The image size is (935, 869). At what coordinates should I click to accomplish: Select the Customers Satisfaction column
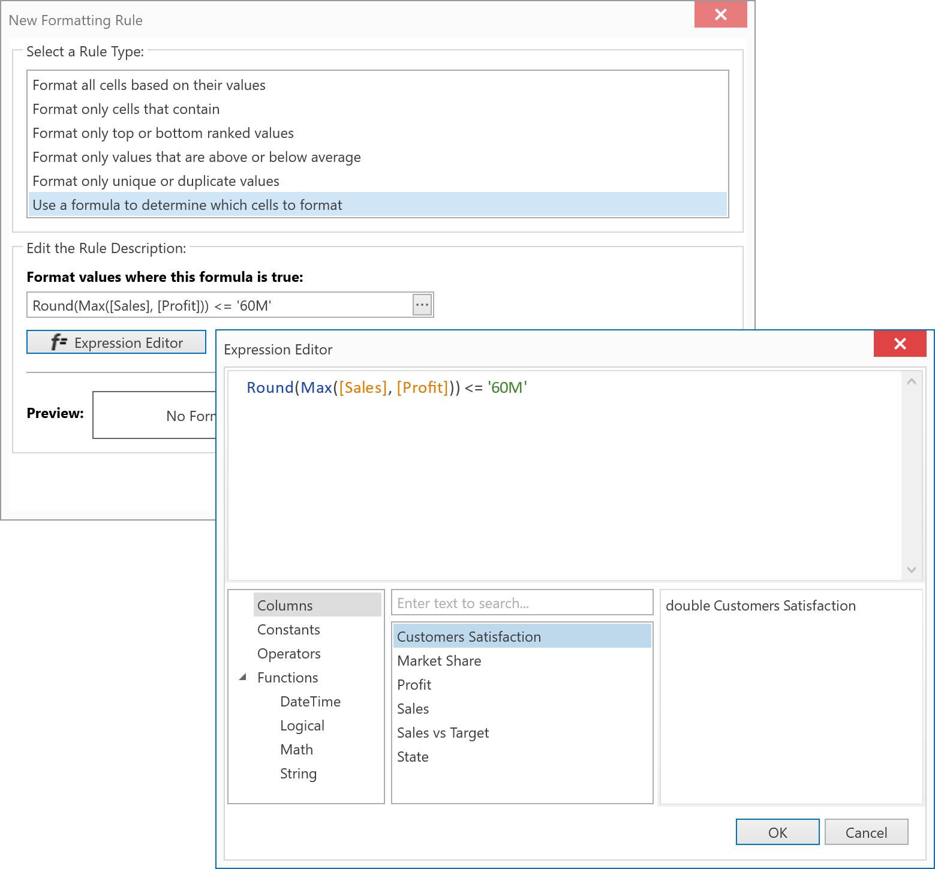point(522,636)
